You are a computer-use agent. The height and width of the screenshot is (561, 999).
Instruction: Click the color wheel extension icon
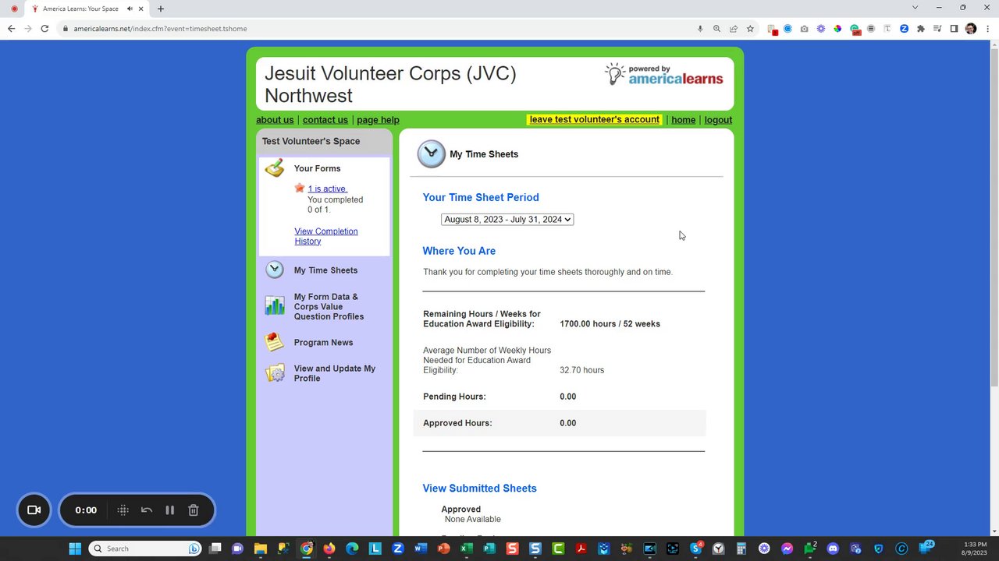837,29
